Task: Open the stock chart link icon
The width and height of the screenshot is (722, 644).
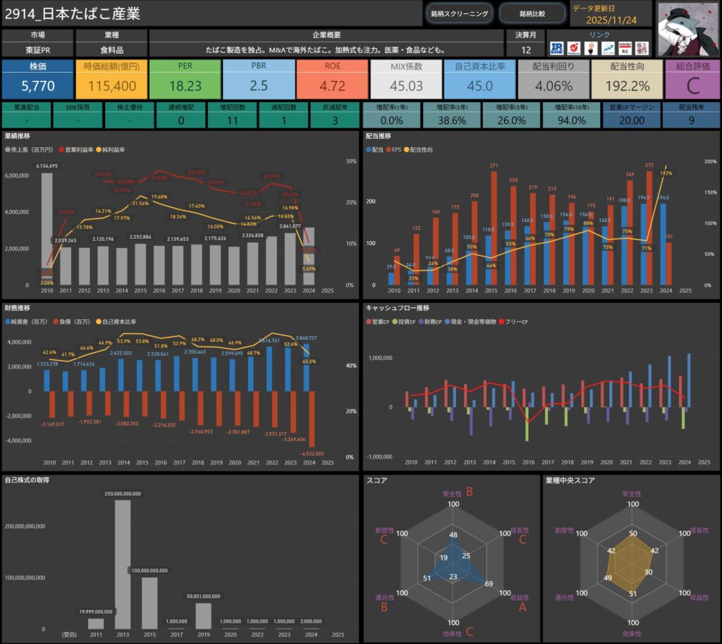Action: tap(608, 48)
